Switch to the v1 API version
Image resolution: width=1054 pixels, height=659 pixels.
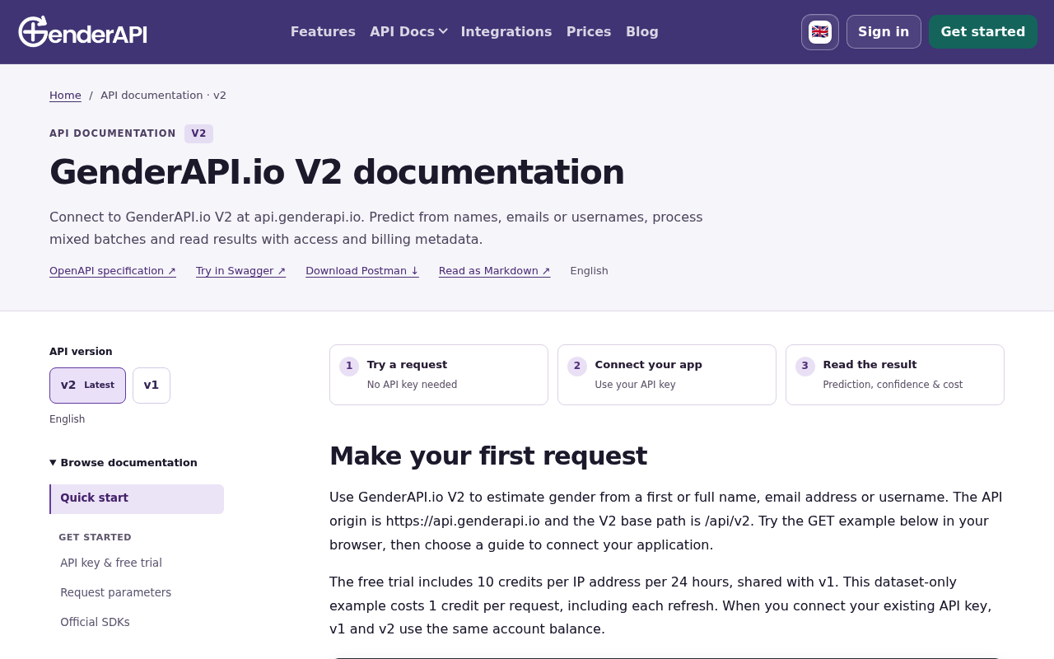152,386
